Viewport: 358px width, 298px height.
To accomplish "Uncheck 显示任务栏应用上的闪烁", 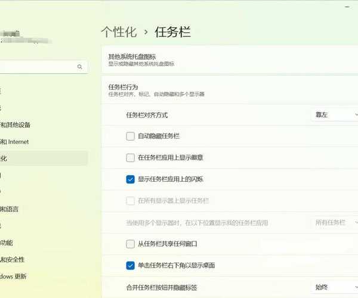I will click(131, 179).
